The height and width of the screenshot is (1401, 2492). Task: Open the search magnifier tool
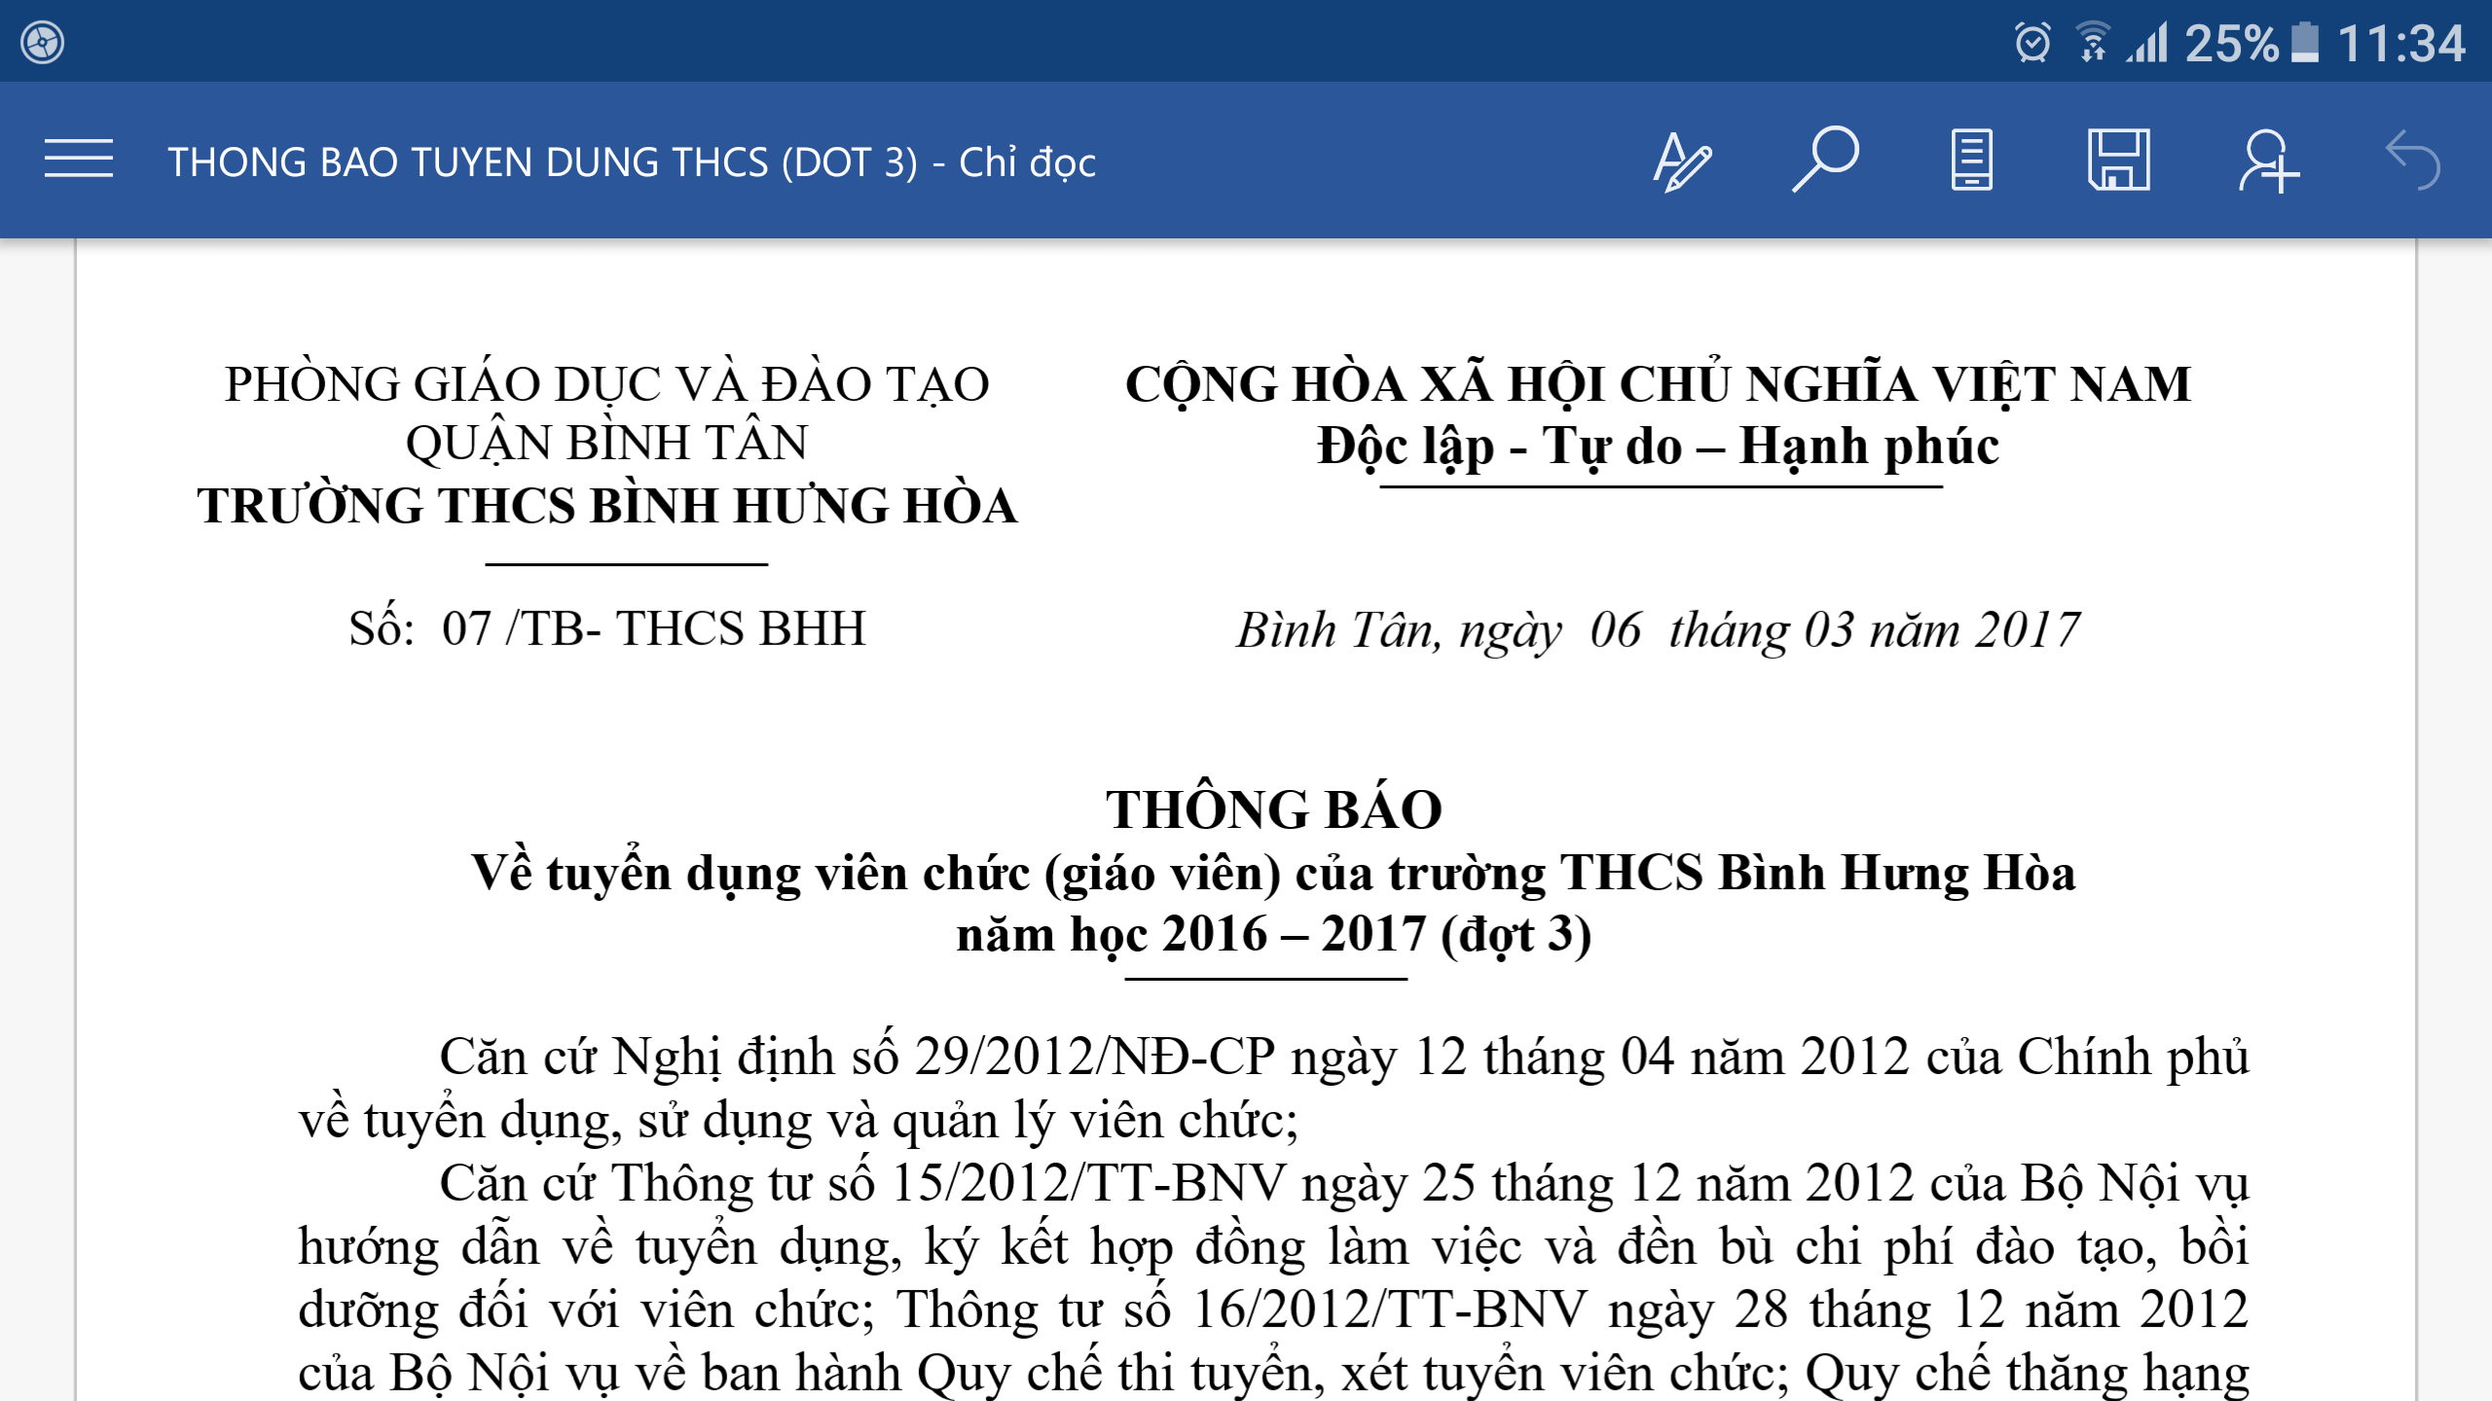(1826, 160)
